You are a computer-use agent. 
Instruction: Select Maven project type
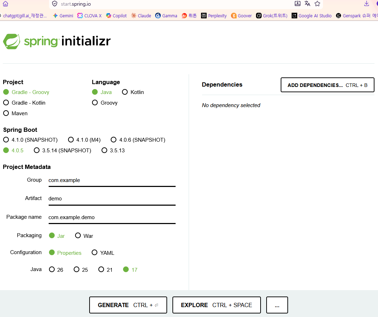(15, 113)
